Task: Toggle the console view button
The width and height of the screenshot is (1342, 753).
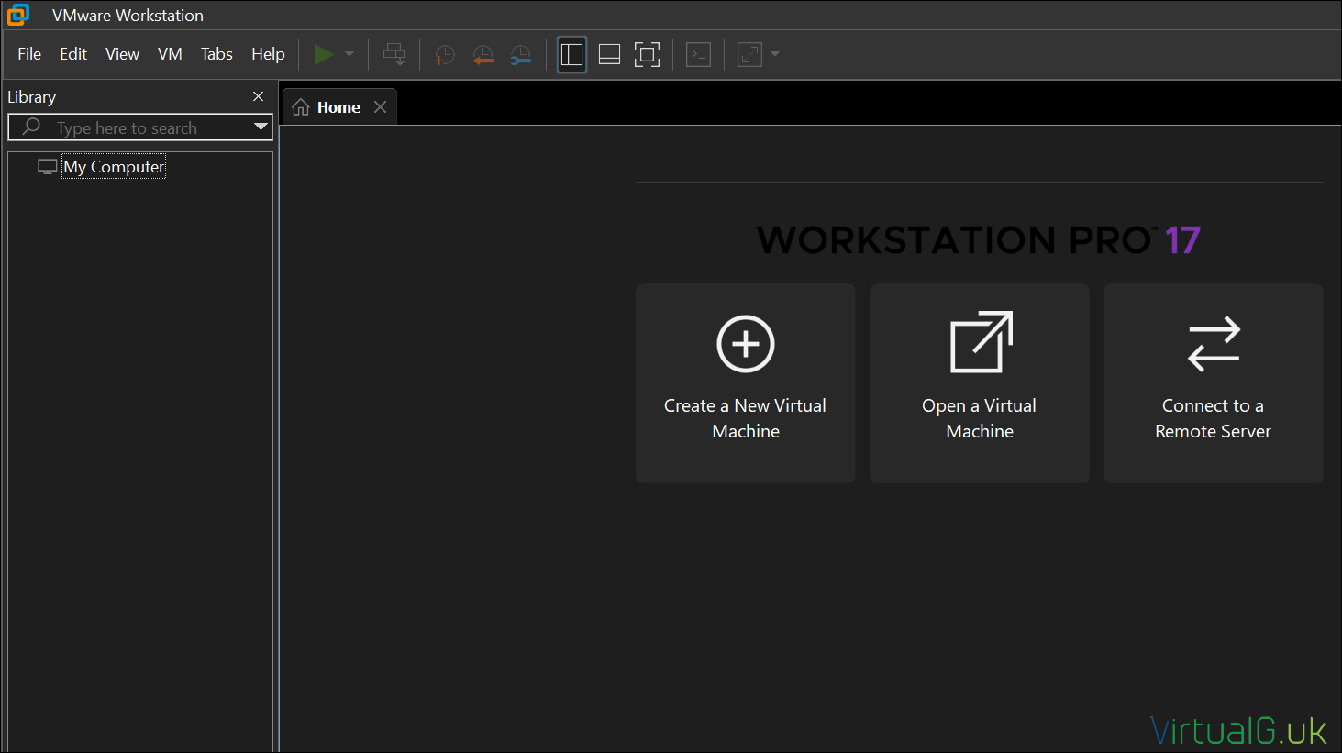Action: pyautogui.click(x=698, y=54)
